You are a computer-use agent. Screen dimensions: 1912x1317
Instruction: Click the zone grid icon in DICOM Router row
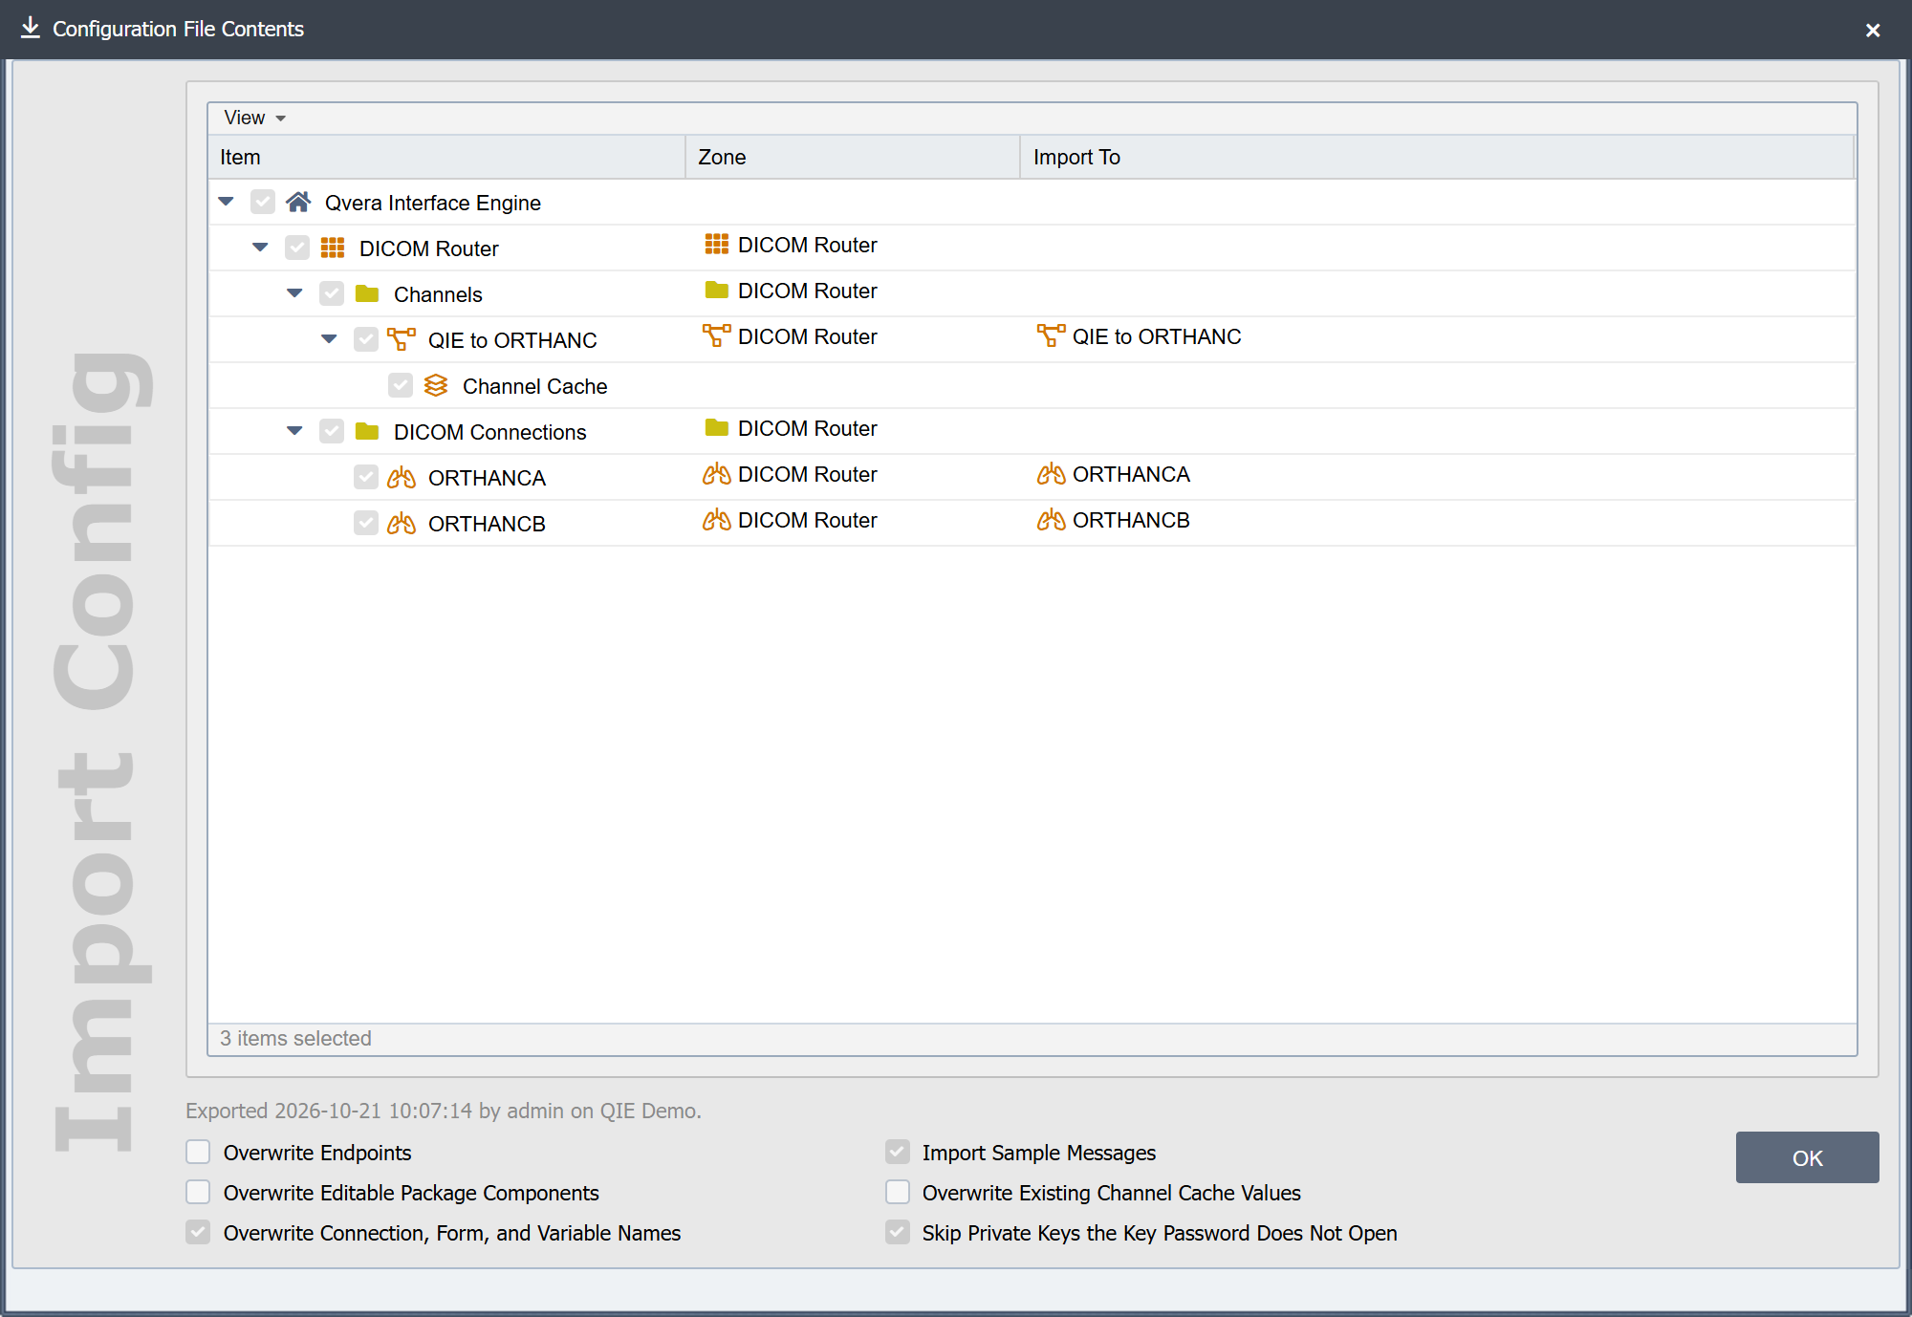pyautogui.click(x=717, y=245)
